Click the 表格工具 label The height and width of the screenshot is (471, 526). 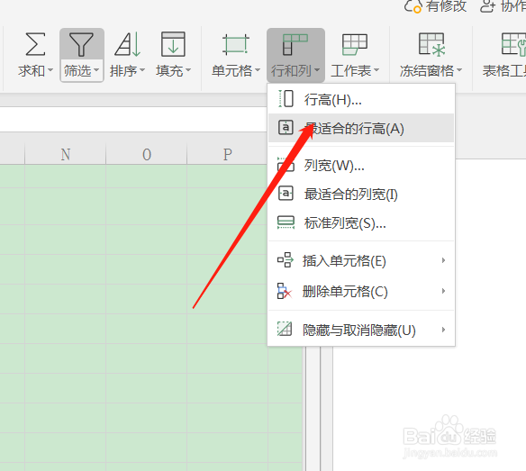tap(504, 71)
